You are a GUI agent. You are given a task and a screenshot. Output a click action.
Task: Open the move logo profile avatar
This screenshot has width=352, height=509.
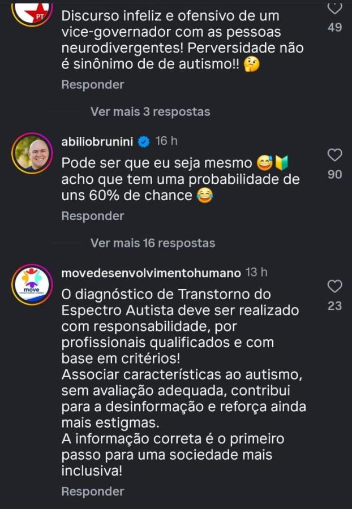click(32, 284)
